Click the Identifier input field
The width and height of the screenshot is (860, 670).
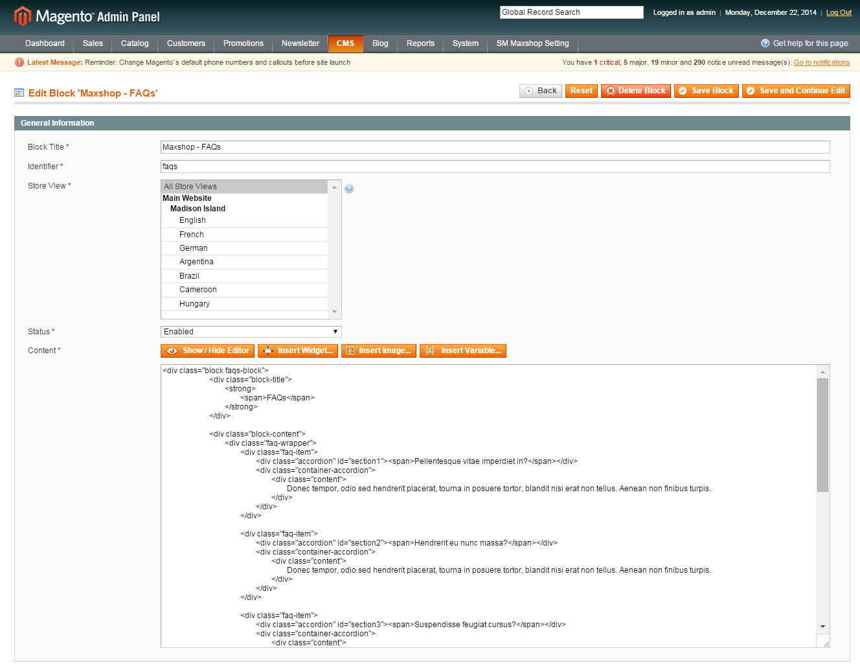[495, 167]
